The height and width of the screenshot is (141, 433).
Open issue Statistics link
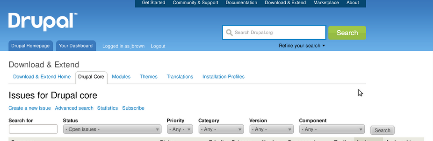click(x=107, y=108)
